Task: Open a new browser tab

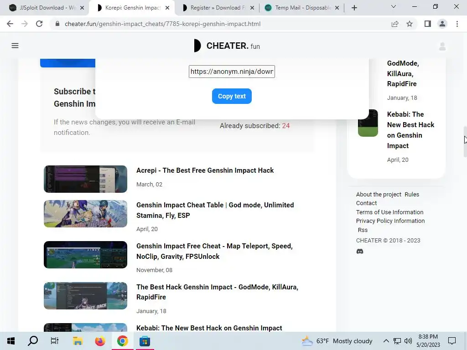Action: (354, 8)
